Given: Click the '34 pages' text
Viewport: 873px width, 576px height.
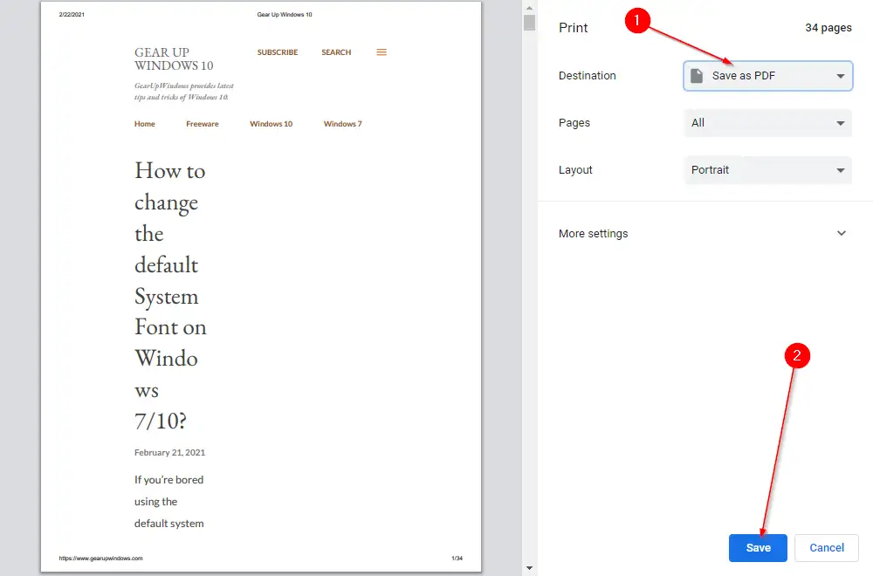Looking at the screenshot, I should coord(828,28).
